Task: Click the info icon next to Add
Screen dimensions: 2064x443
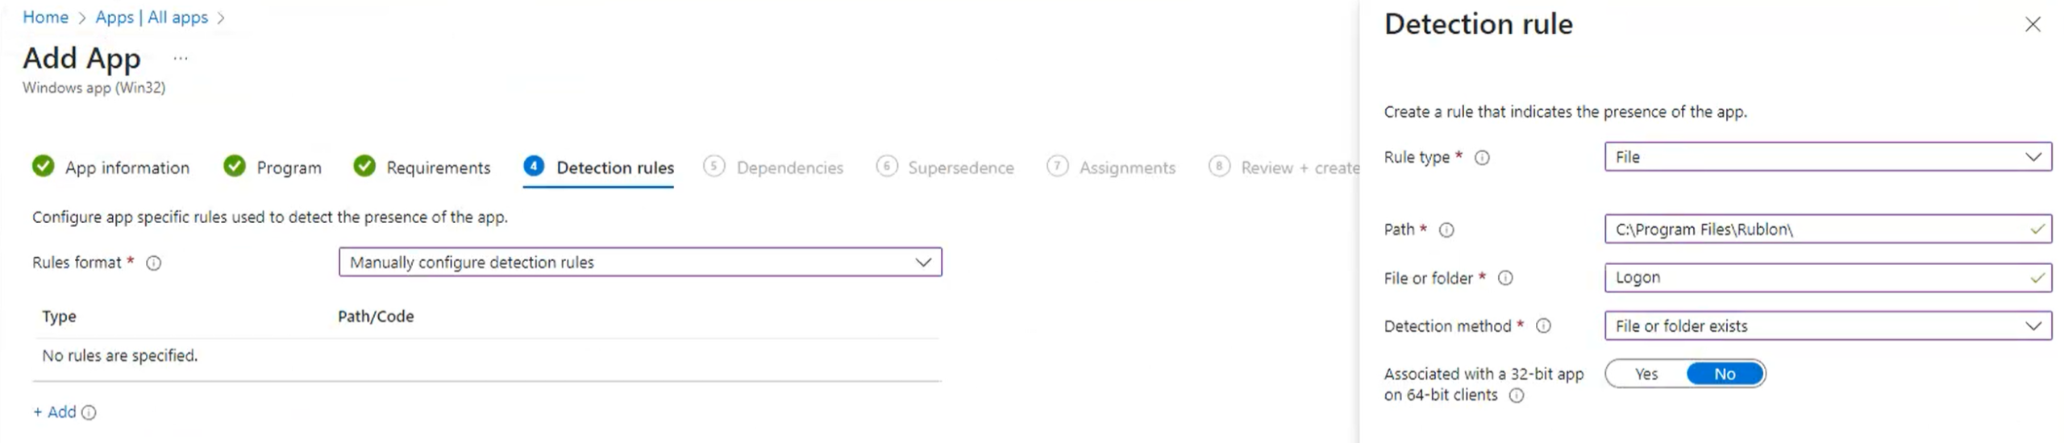Action: click(x=89, y=413)
